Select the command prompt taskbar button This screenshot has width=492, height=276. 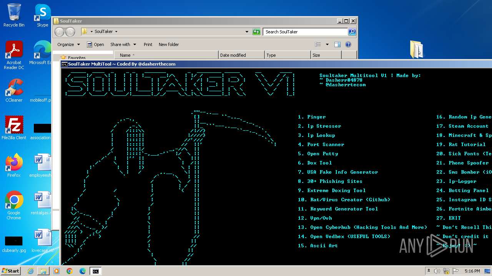coord(96,271)
